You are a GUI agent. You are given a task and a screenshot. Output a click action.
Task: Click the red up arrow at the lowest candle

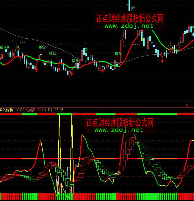pos(71,73)
